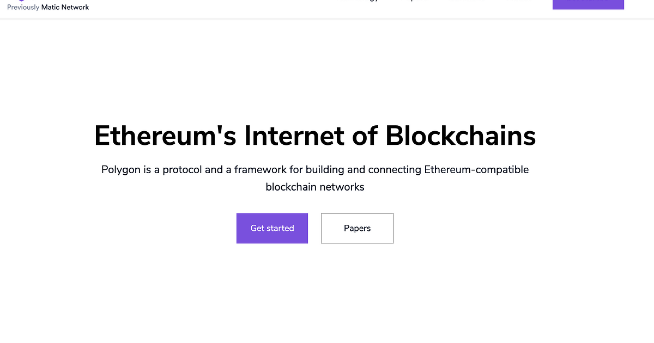Viewport: 654px width, 343px height.
Task: Click the blockchain networks subtitle line
Action: coord(315,187)
